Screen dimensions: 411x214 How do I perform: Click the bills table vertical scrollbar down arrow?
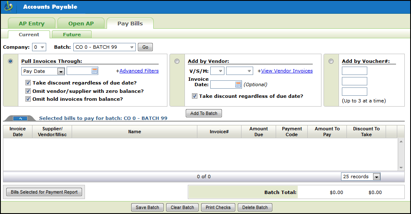pos(401,167)
